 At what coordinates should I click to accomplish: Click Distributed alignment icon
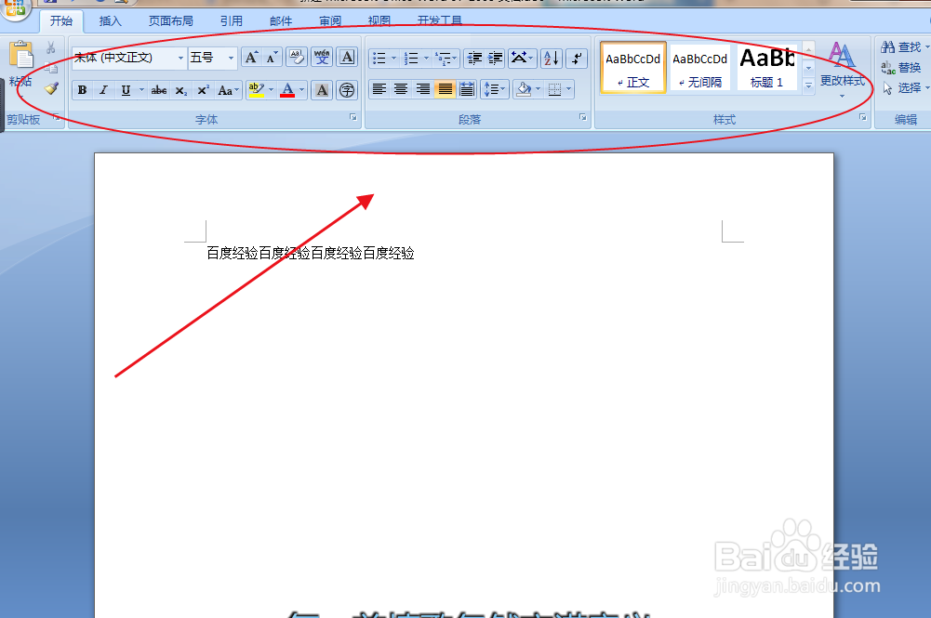click(467, 89)
